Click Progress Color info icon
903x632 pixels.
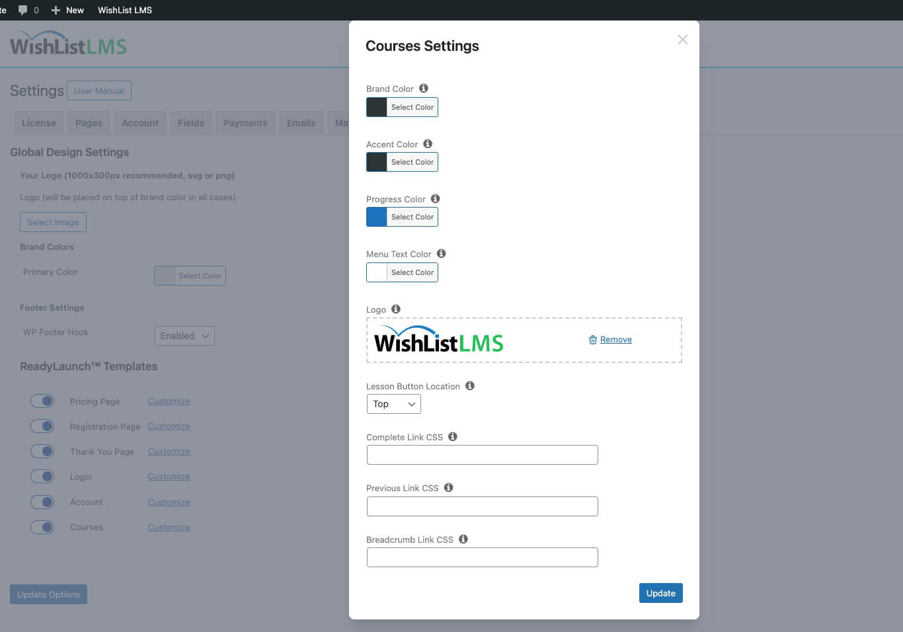click(435, 199)
